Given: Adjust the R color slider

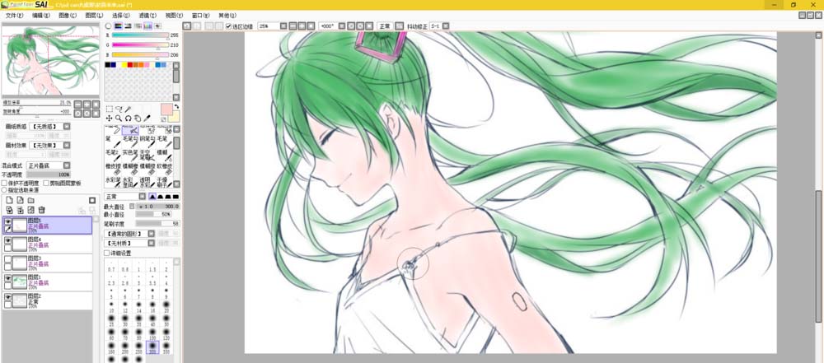Looking at the screenshot, I should pyautogui.click(x=140, y=35).
